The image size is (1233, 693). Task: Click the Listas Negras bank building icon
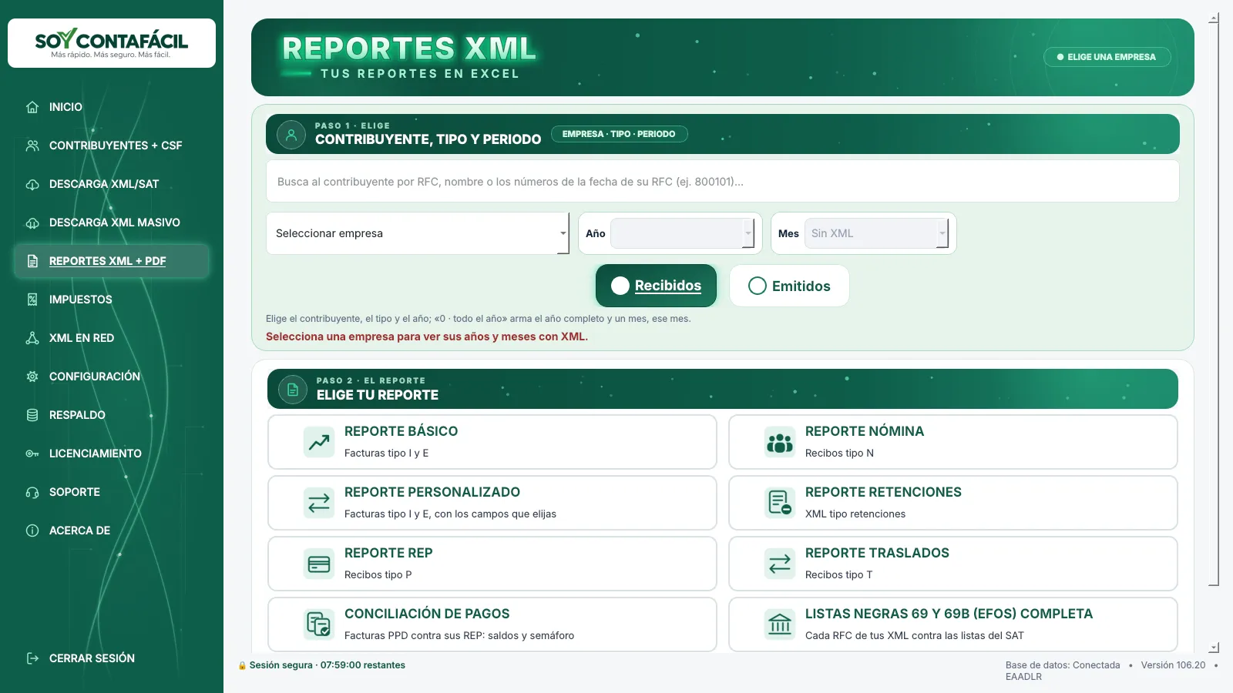(x=780, y=624)
